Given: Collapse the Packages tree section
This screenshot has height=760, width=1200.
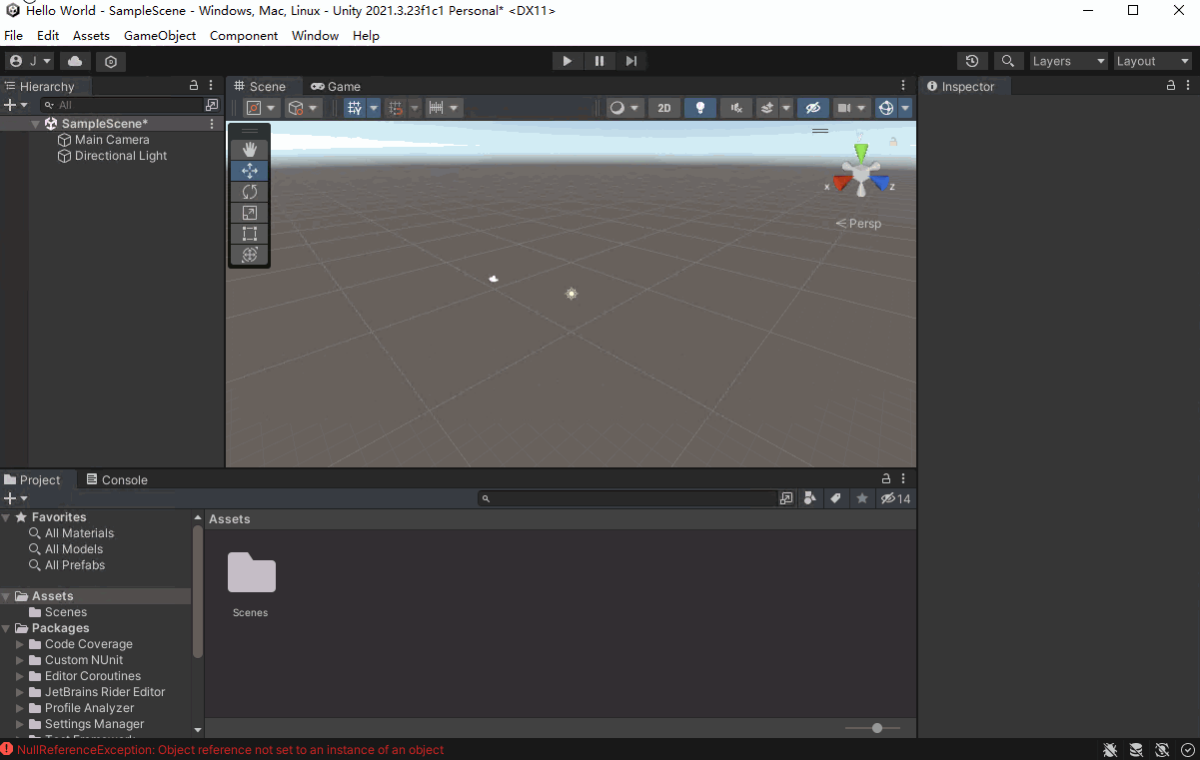Looking at the screenshot, I should coord(6,628).
